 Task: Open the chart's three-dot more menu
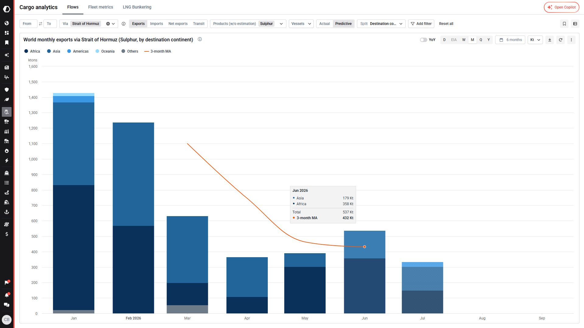tap(571, 40)
